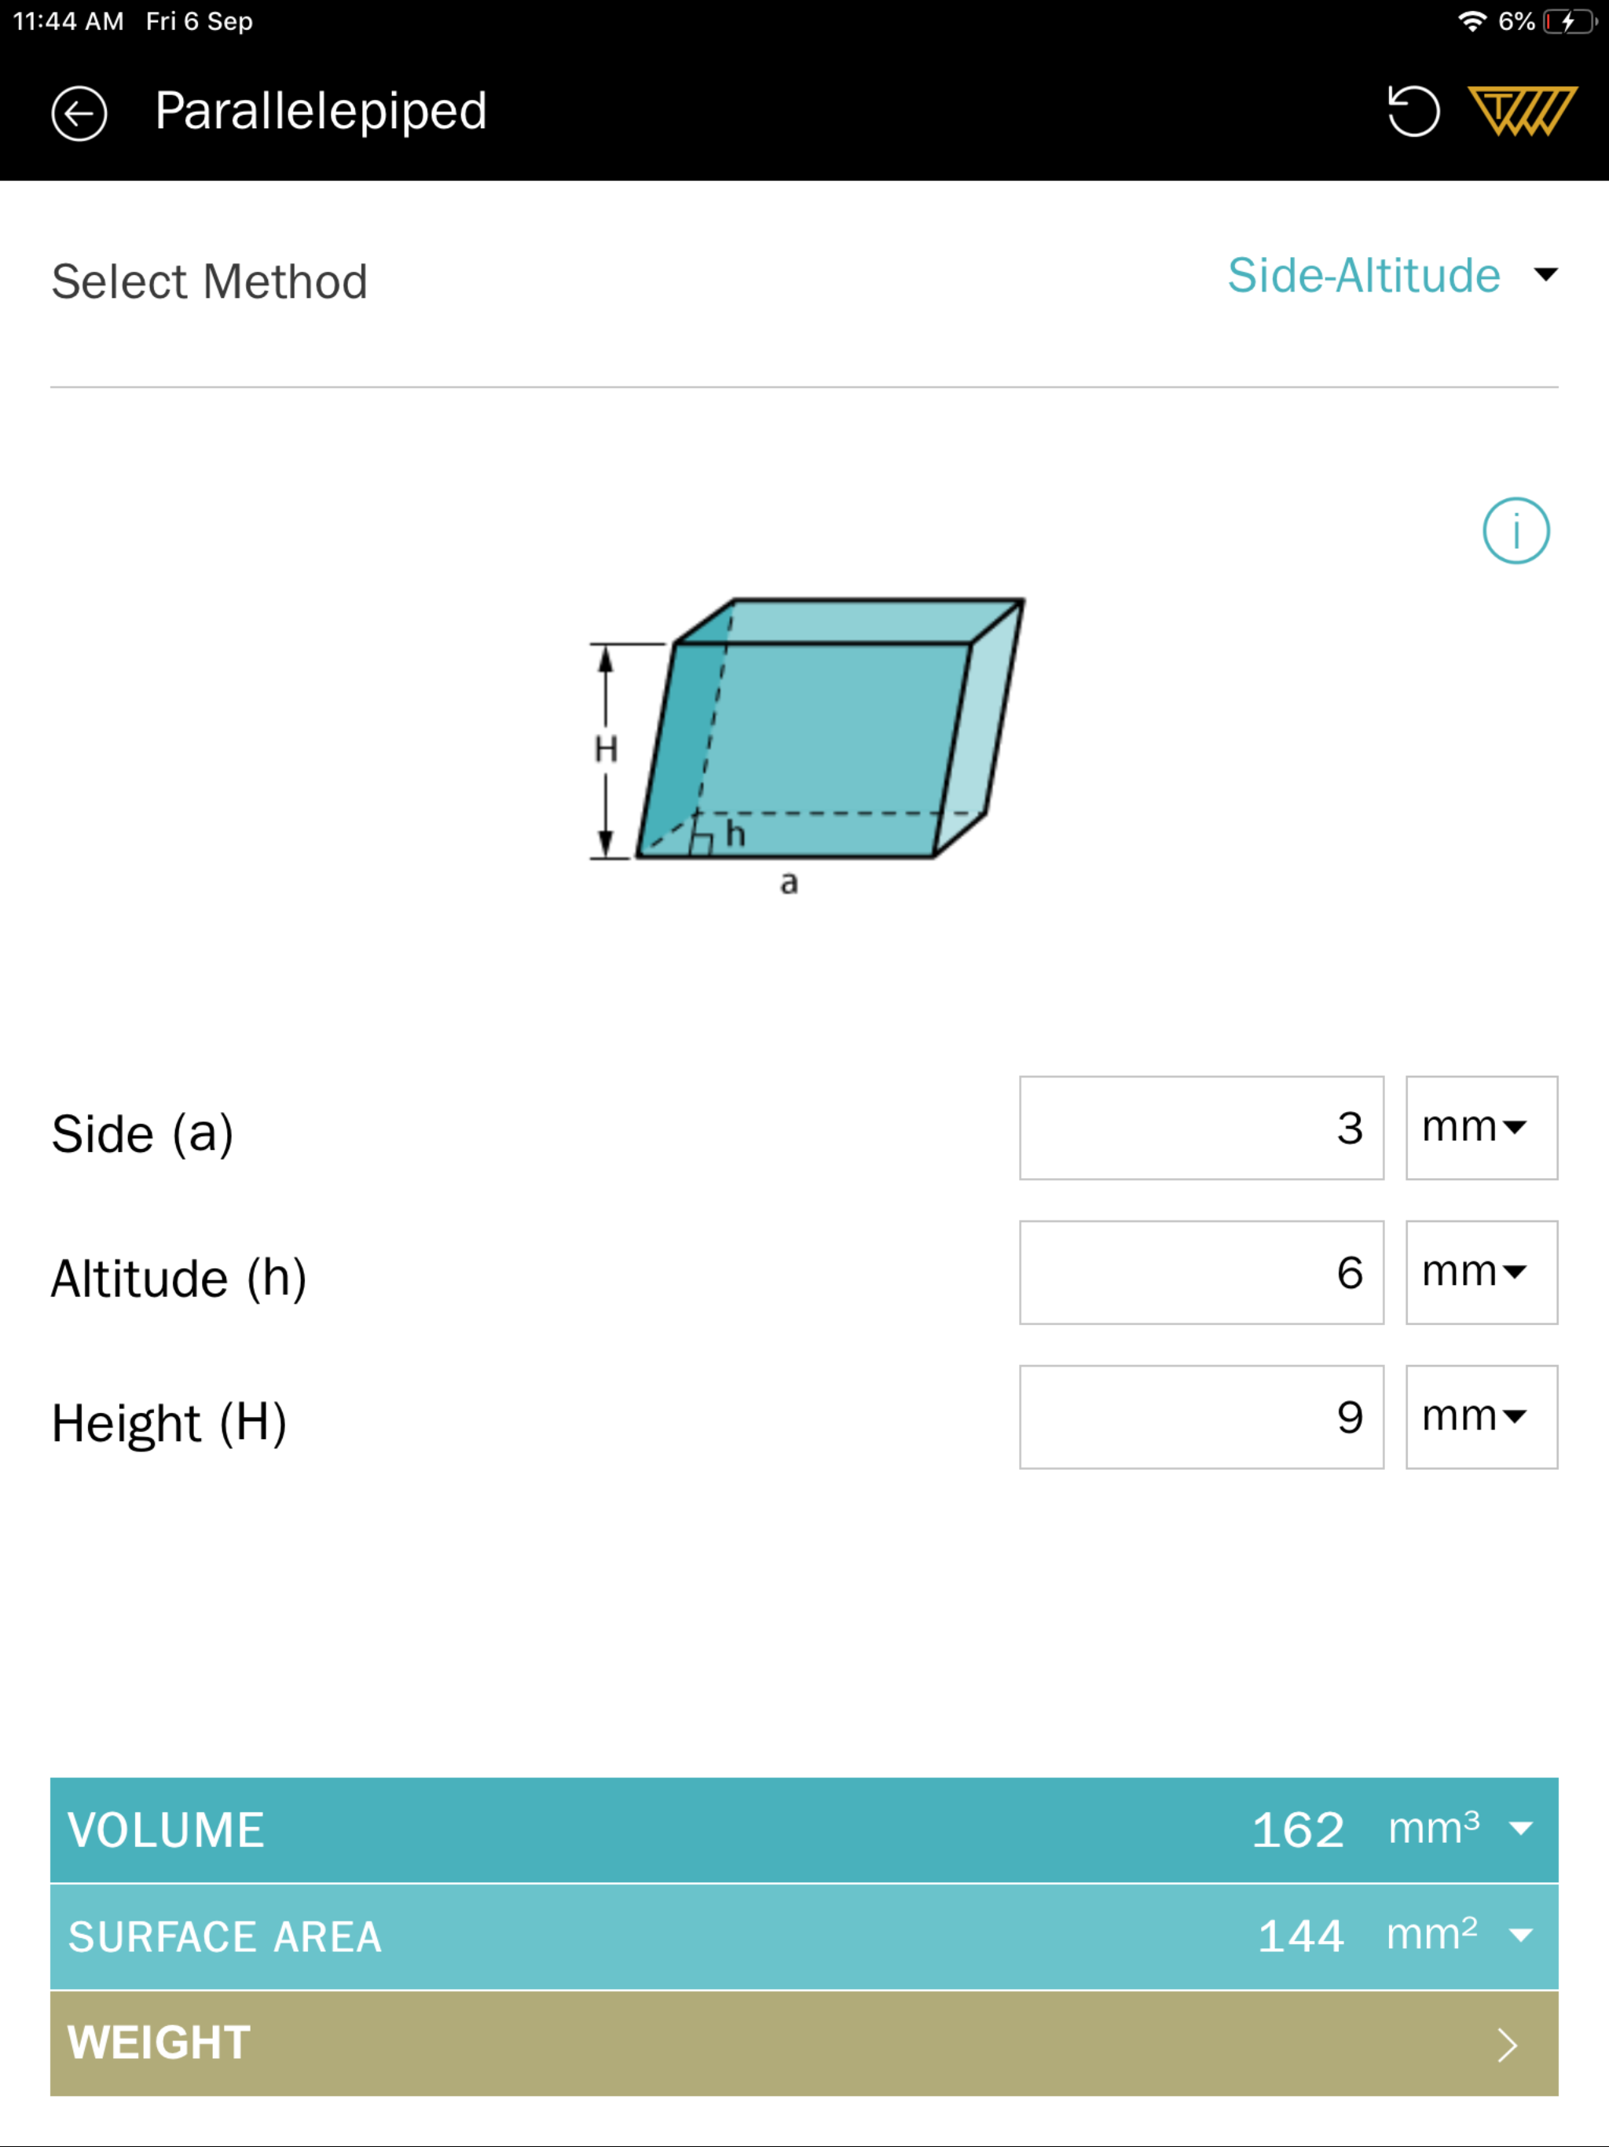Open the mm unit menu for Height (H)

1480,1417
